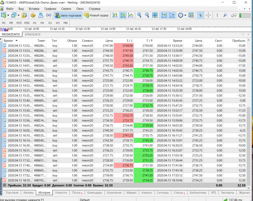The width and height of the screenshot is (253, 201).
Task: Zoom out on the chart
Action: tap(147, 15)
